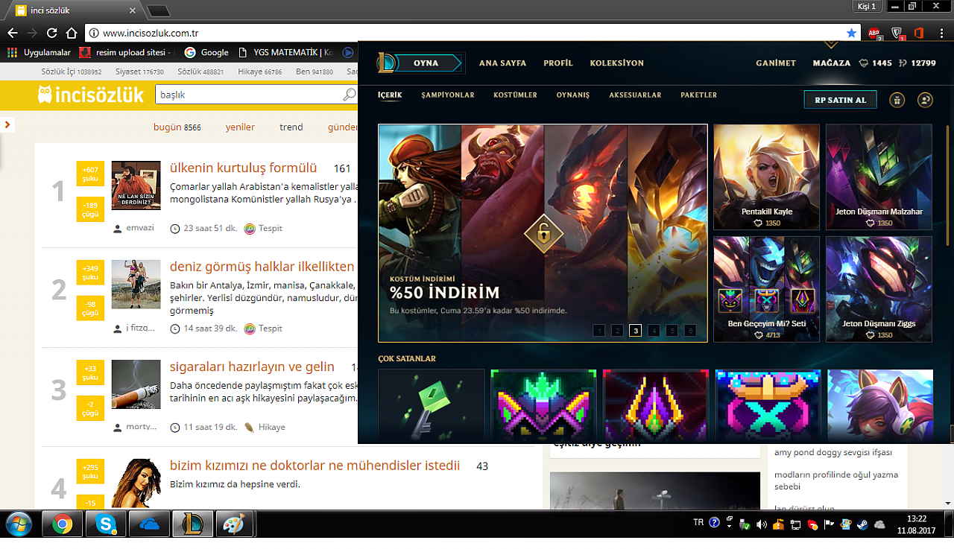The image size is (954, 549).
Task: Select banner page 3 indicator
Action: pos(635,330)
